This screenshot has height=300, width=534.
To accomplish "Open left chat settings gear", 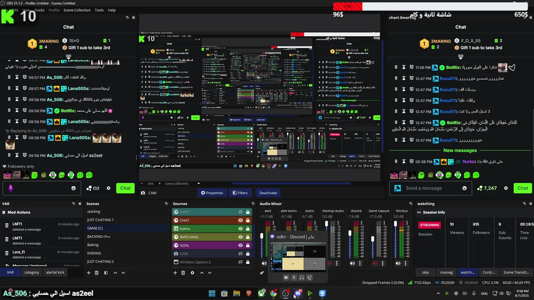I will [108, 188].
